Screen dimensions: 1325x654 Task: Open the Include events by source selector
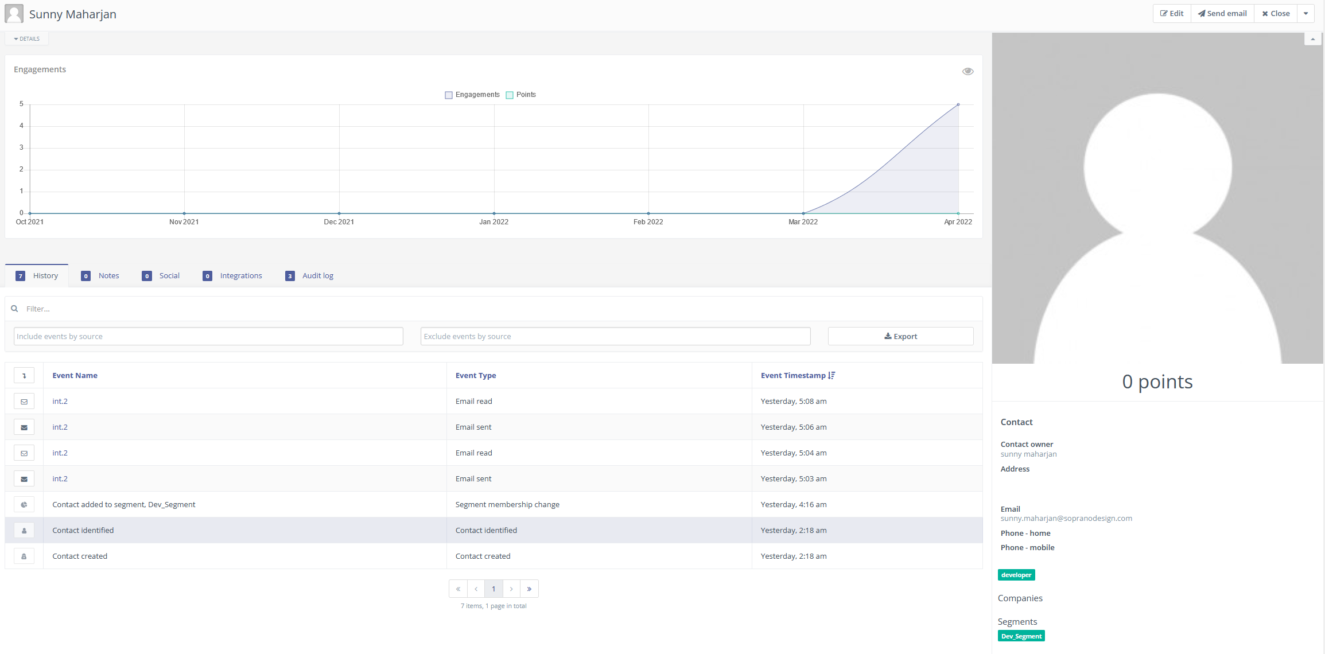tap(208, 336)
